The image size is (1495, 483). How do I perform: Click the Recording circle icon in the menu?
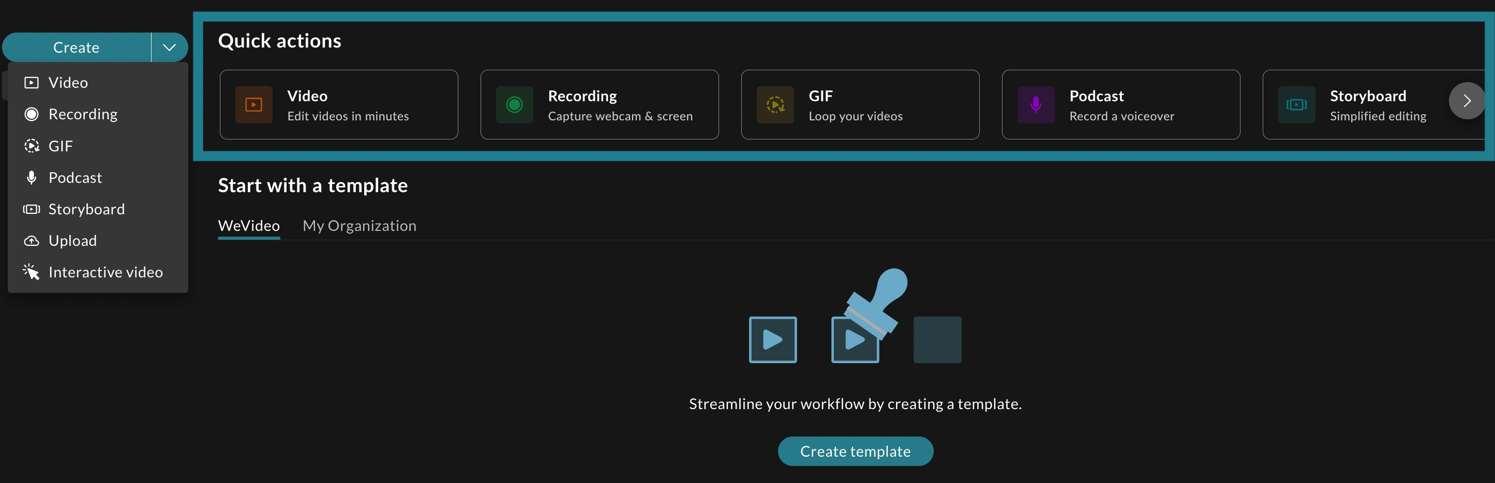[32, 114]
